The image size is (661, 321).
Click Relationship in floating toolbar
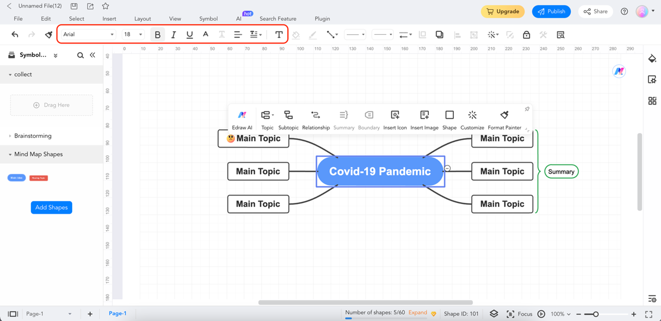(x=316, y=120)
